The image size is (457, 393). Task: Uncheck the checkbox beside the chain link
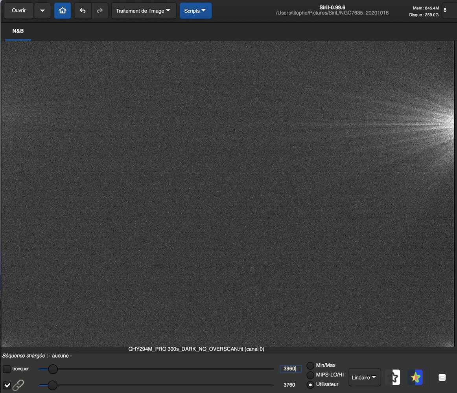point(7,386)
